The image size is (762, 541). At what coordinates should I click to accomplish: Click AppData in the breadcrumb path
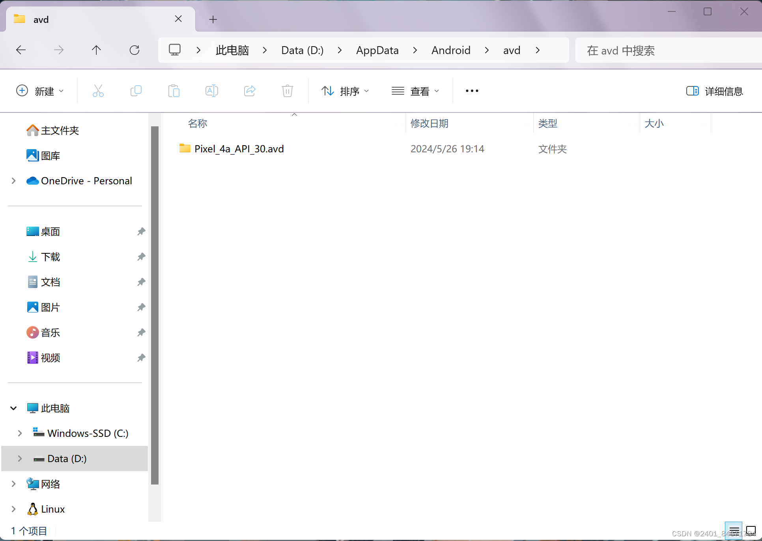(x=377, y=50)
